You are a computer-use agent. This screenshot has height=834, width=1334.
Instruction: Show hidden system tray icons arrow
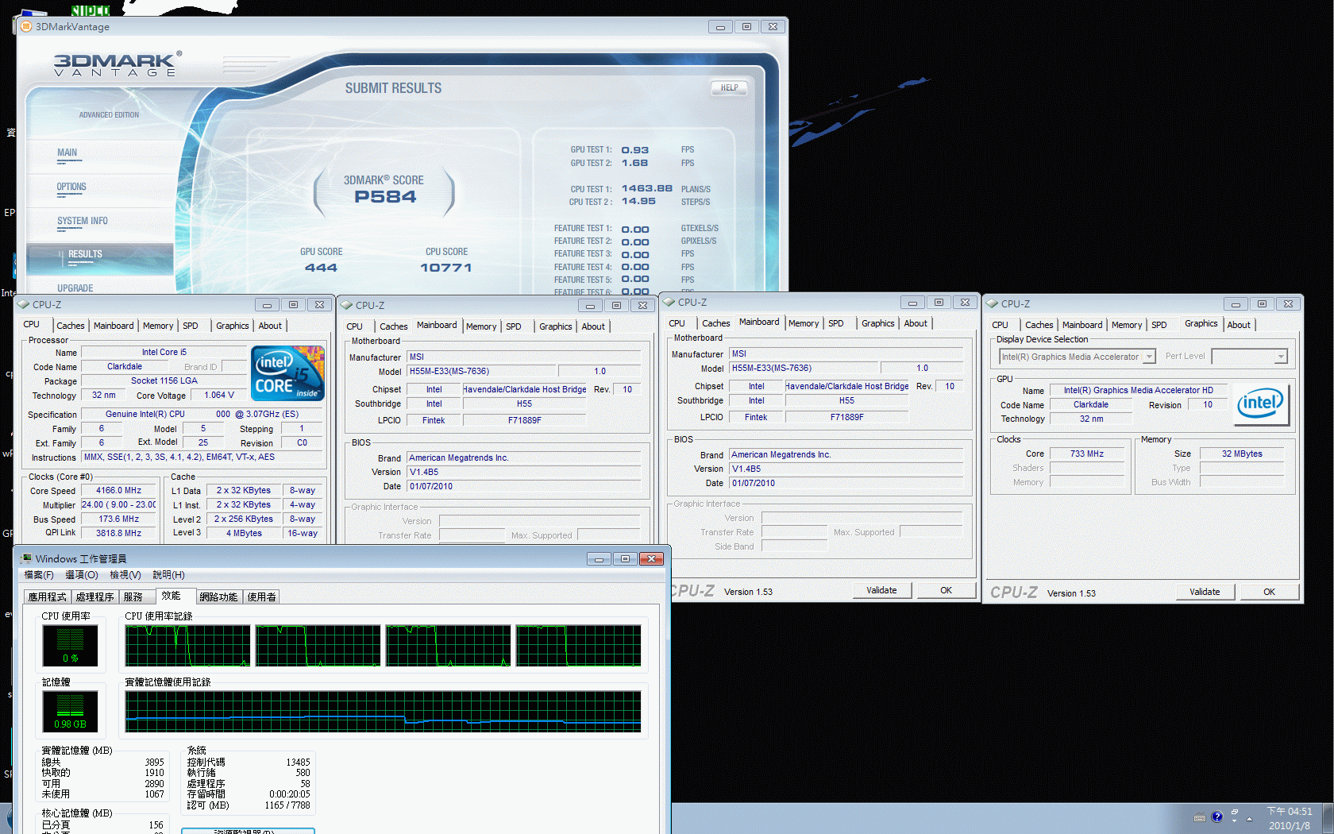point(1249,819)
